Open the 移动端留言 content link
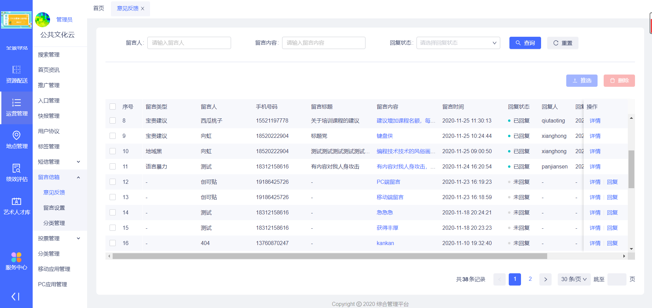 point(390,197)
